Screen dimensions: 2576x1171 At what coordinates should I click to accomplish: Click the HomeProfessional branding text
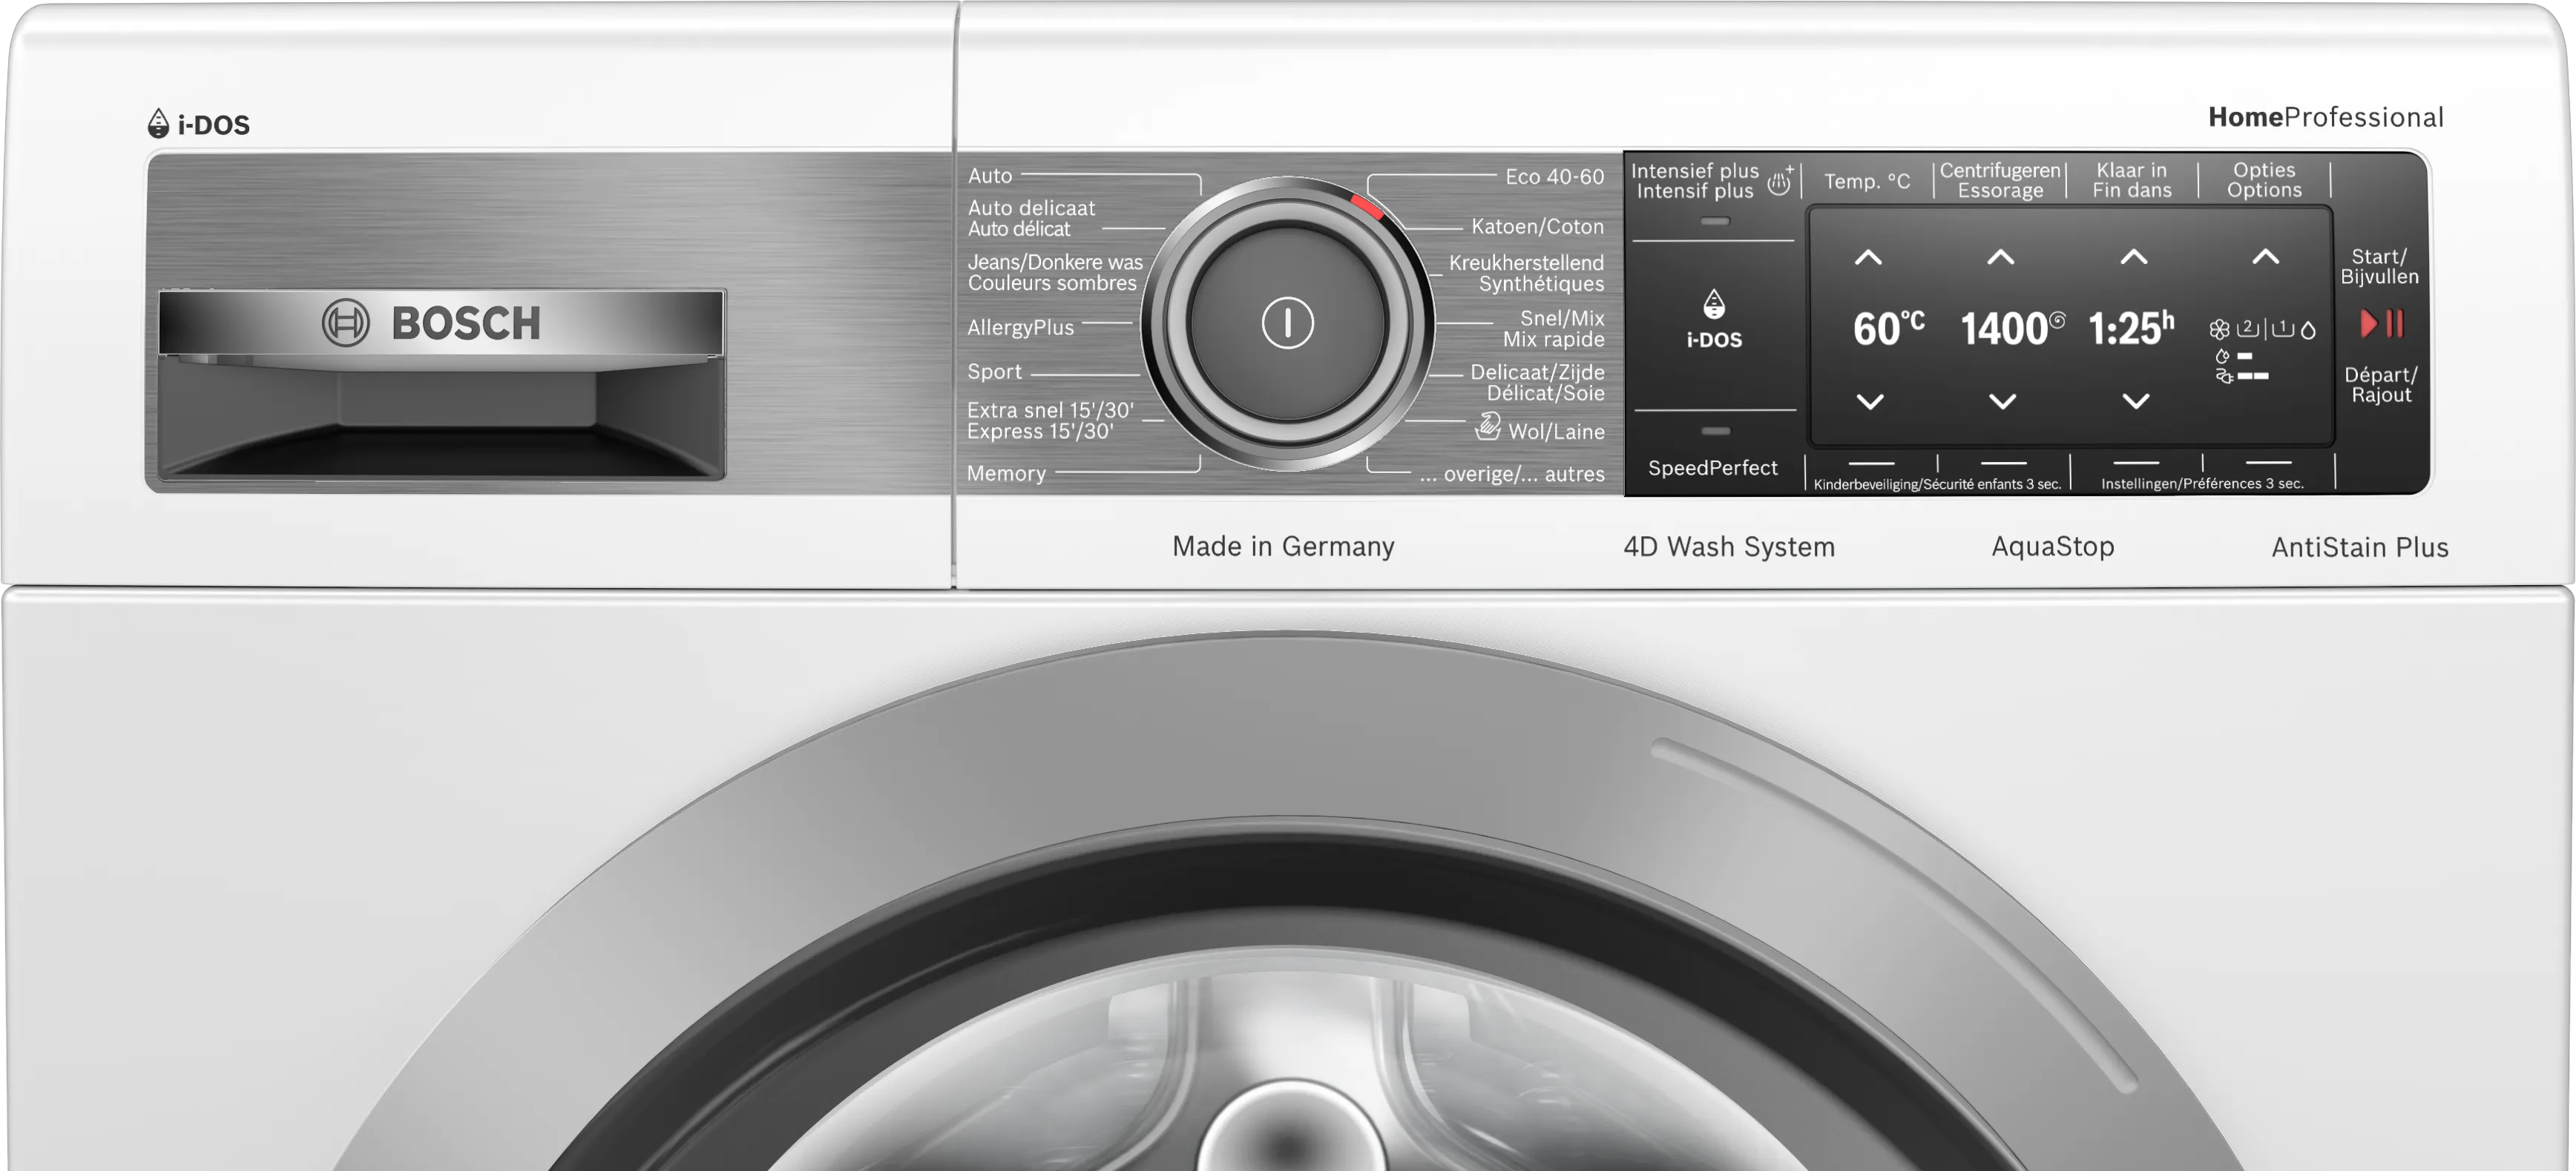pyautogui.click(x=2326, y=118)
